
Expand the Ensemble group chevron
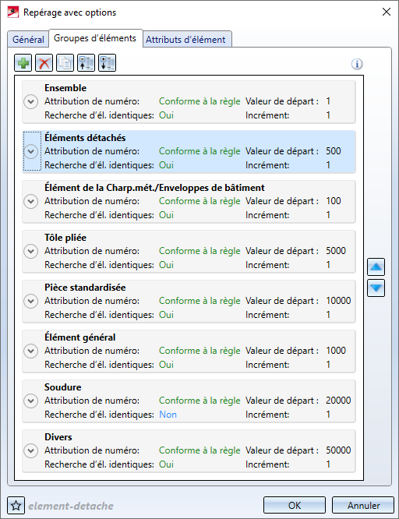point(31,101)
